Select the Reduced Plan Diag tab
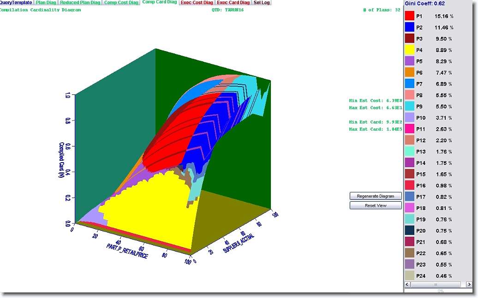This screenshot has height=298, width=478. click(80, 3)
